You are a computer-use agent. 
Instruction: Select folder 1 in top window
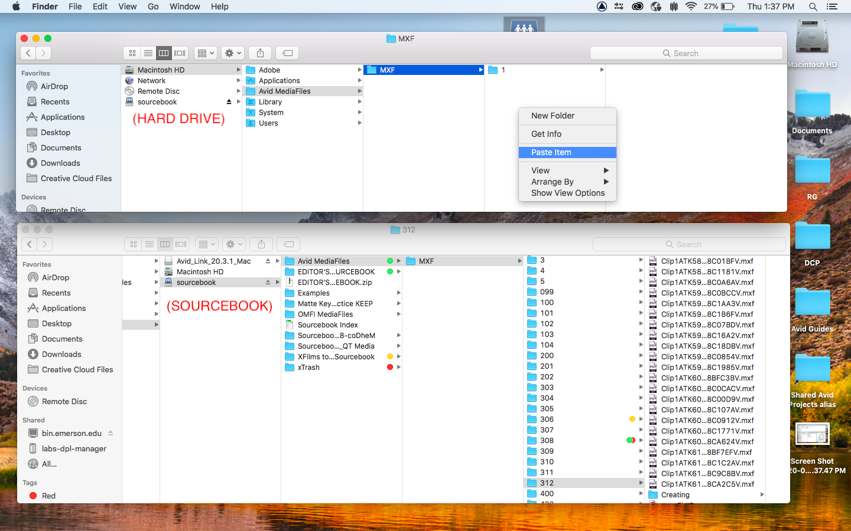pos(545,70)
